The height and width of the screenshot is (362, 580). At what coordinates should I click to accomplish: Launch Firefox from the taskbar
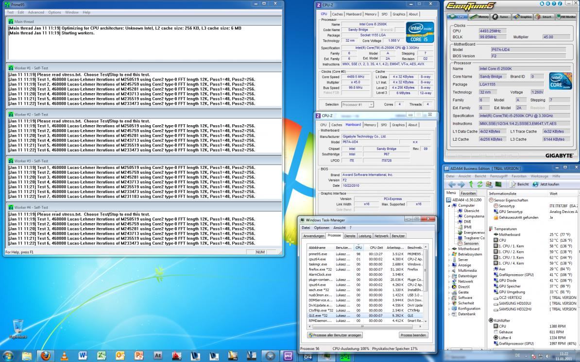coord(45,356)
